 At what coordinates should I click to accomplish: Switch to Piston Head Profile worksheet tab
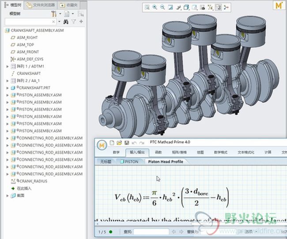[x=166, y=162]
